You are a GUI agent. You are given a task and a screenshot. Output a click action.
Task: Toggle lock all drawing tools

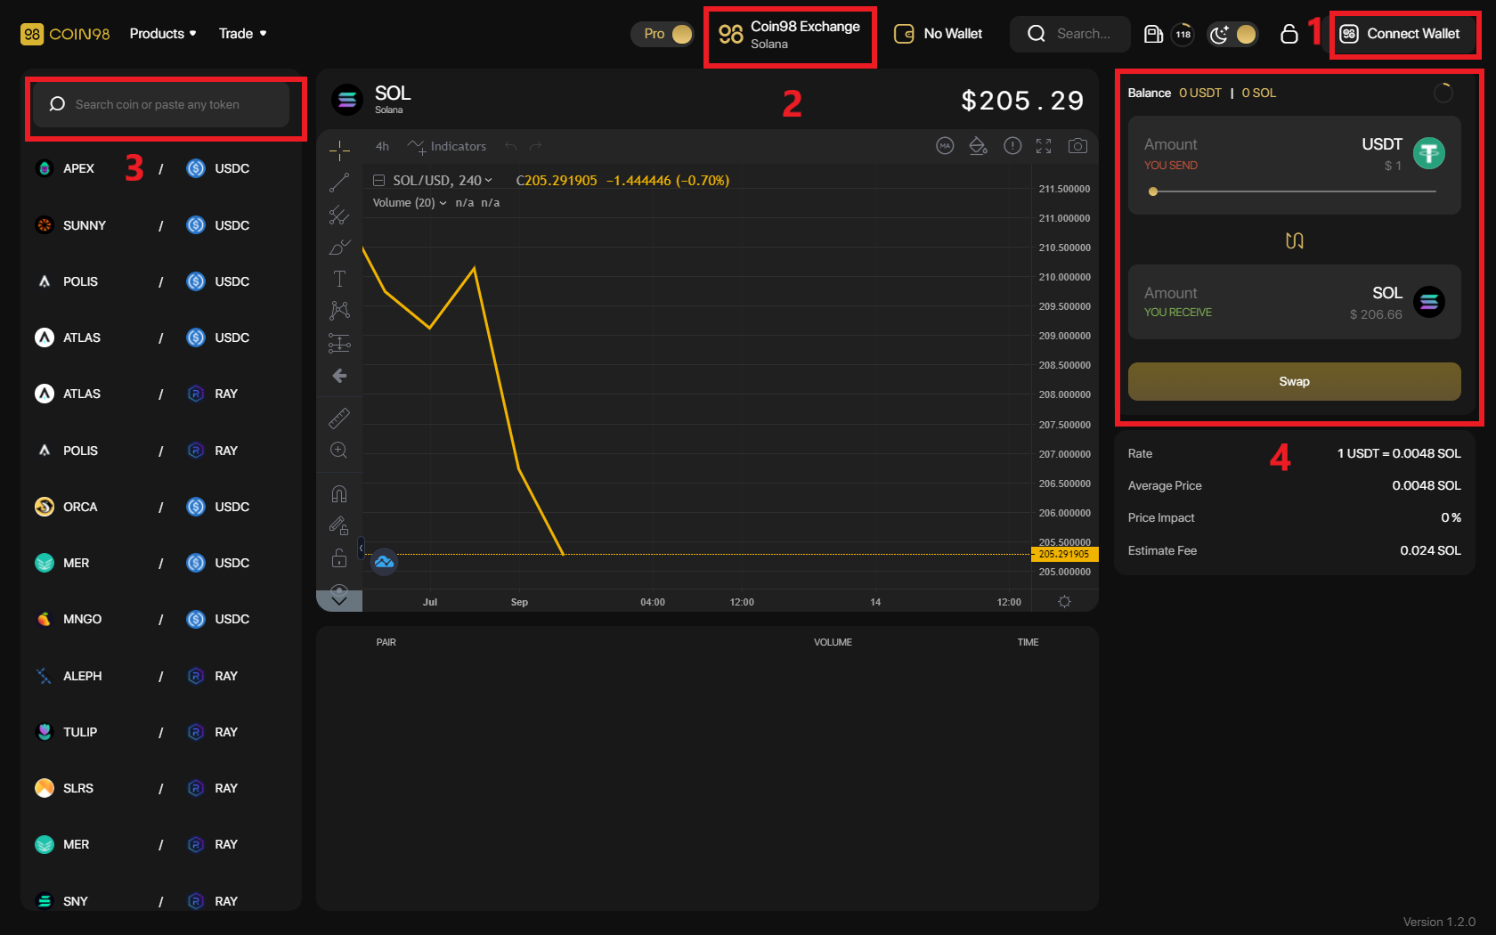click(339, 558)
